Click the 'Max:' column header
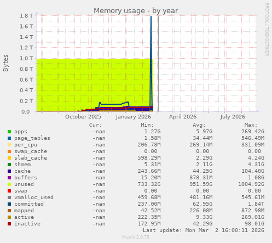This screenshot has width=272, height=243. tap(251, 125)
